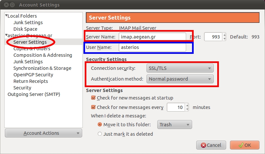Click into the Server Name field

tap(152, 37)
